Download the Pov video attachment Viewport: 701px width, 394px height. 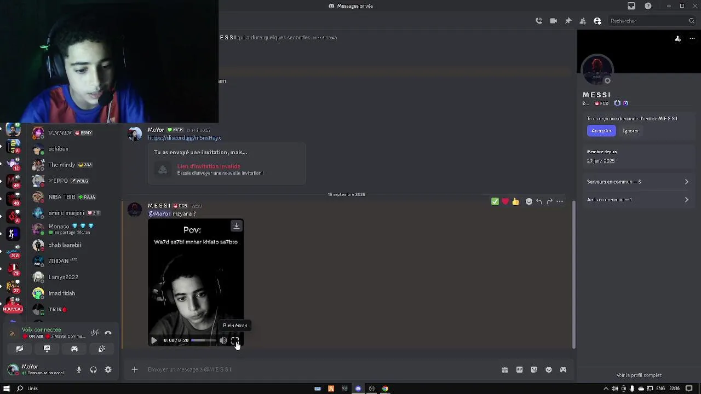[237, 225]
